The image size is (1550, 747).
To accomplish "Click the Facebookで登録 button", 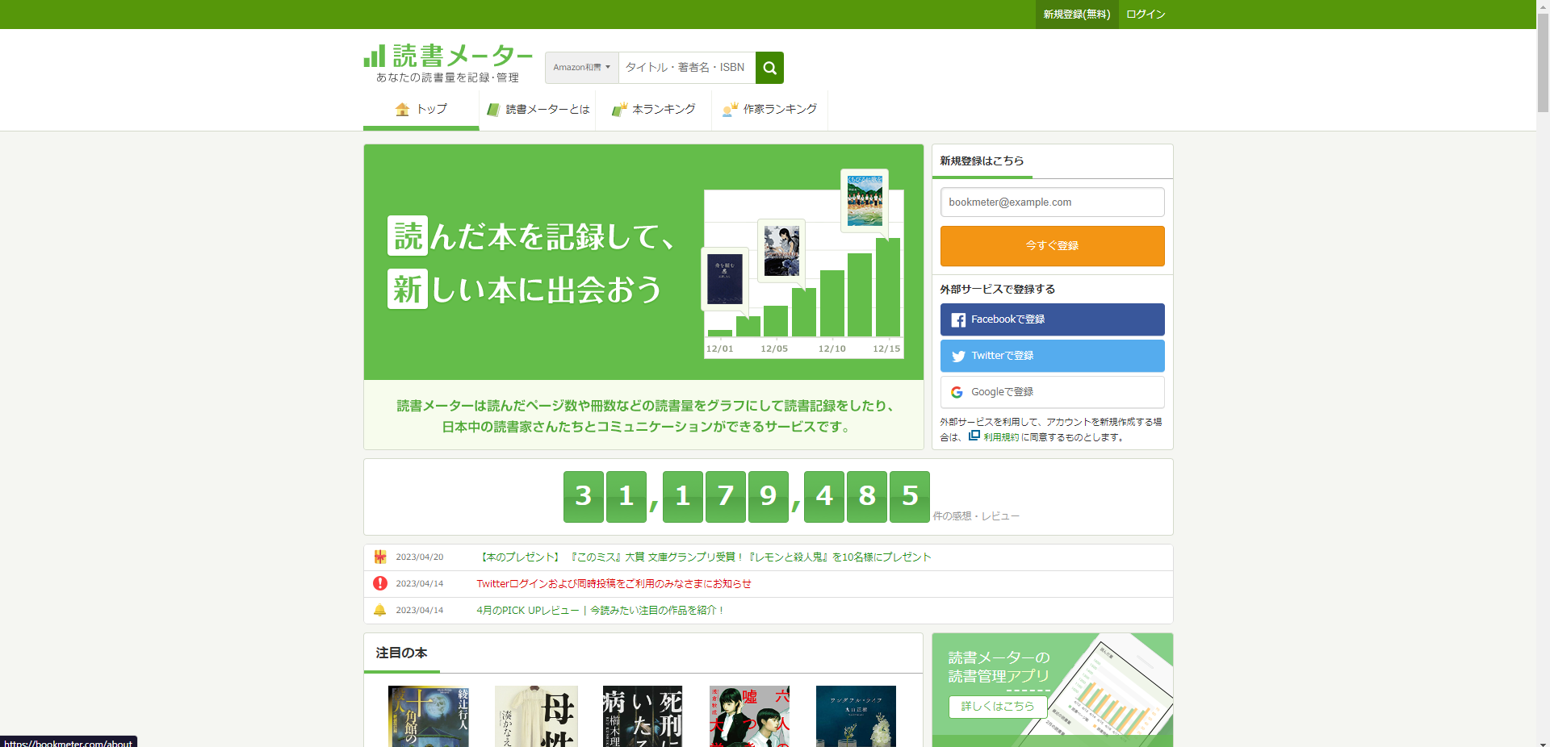I will (x=1052, y=319).
